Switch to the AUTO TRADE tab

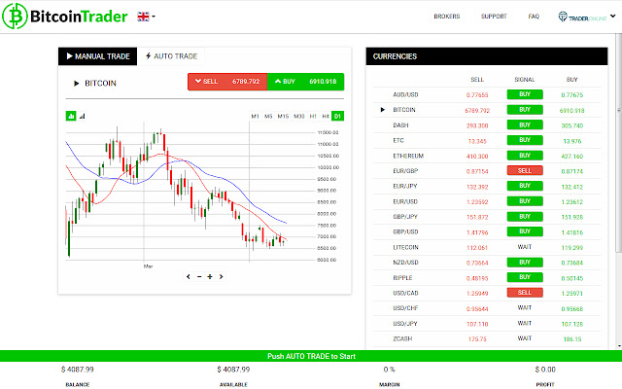[x=171, y=56]
